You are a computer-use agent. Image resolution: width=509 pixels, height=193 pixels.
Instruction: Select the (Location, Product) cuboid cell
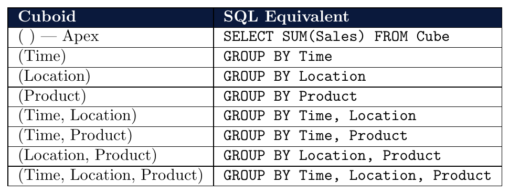110,156
